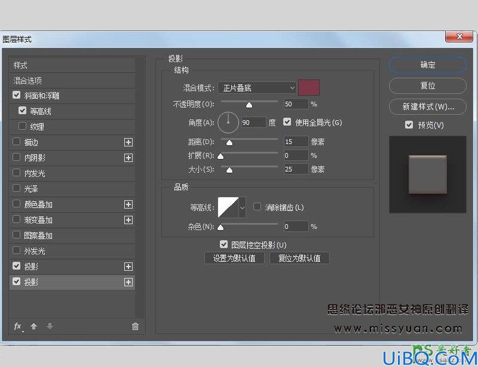Viewport: 478px width, 367px height.
Task: Add another 颜色叠加 effect with plus icon
Action: [x=128, y=204]
